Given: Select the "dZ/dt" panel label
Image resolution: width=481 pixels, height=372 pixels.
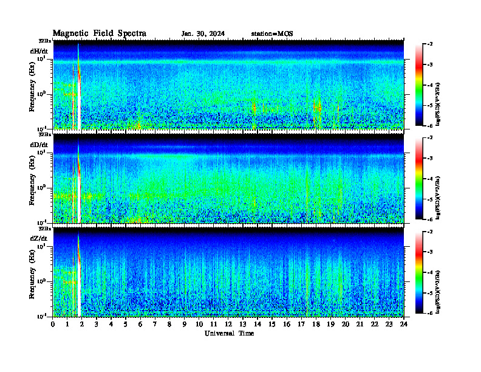Looking at the screenshot, I should coord(39,238).
